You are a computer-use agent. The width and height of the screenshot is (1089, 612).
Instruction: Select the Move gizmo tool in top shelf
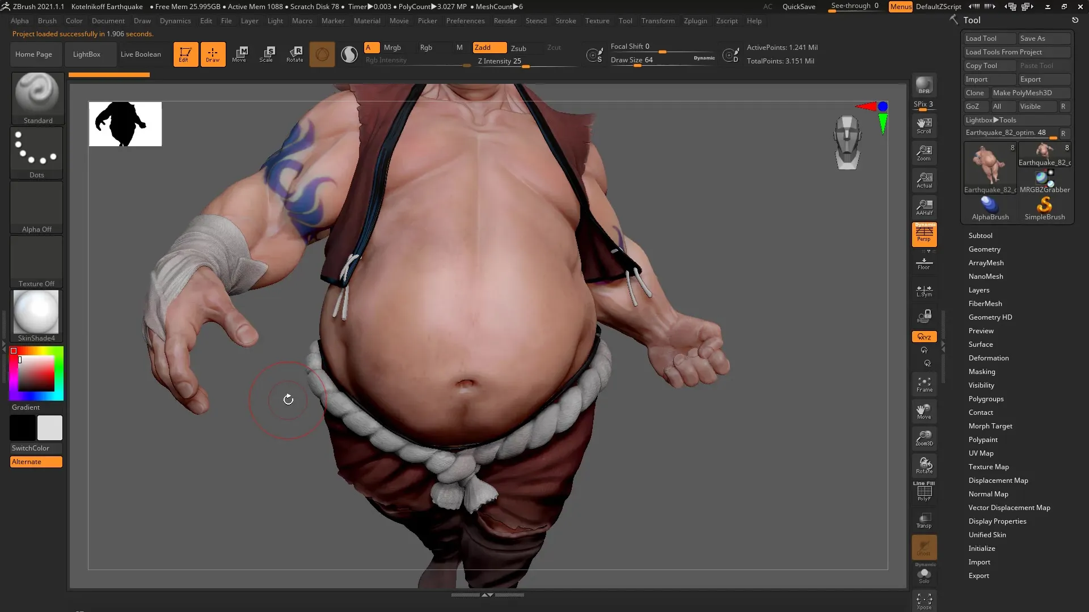(239, 54)
